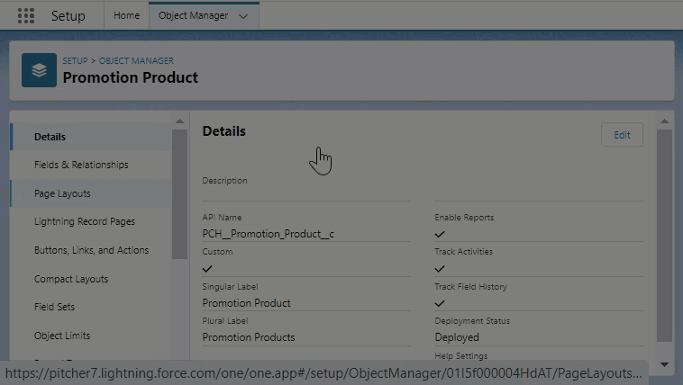Image resolution: width=683 pixels, height=385 pixels.
Task: Toggle the Track Field History checkmark
Action: point(440,303)
